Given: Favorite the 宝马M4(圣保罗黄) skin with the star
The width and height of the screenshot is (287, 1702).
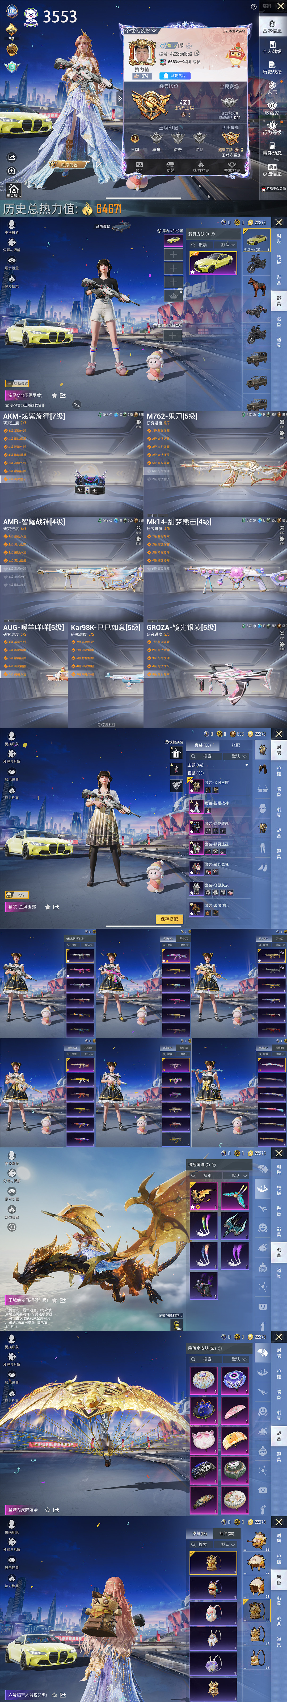Looking at the screenshot, I should [x=54, y=395].
